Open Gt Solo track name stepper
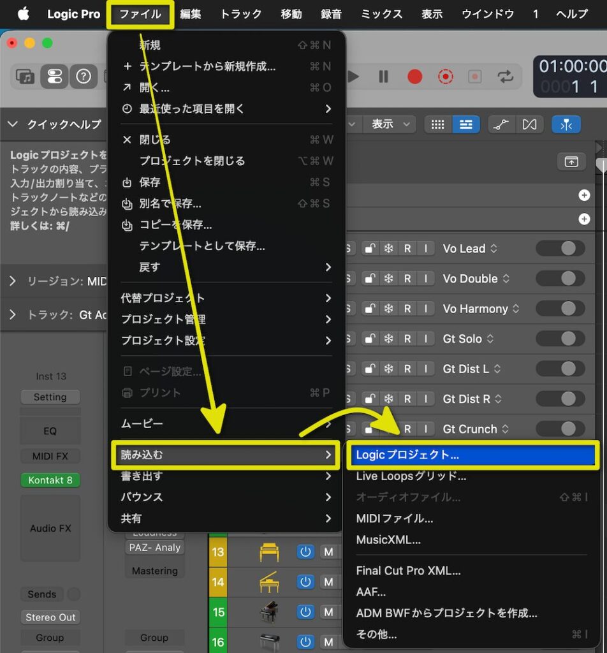The image size is (607, 653). tap(490, 339)
